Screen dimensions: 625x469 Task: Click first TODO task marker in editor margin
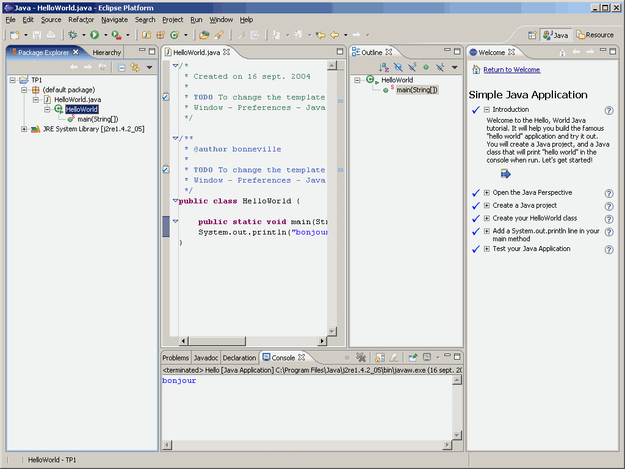(x=166, y=96)
